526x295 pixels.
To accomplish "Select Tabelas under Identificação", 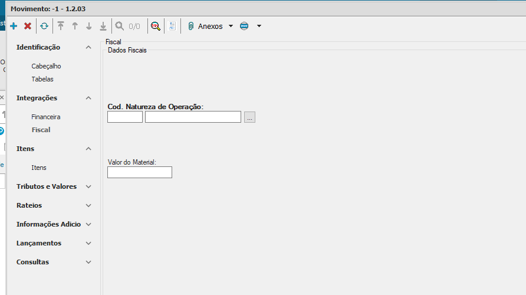I will pyautogui.click(x=42, y=79).
